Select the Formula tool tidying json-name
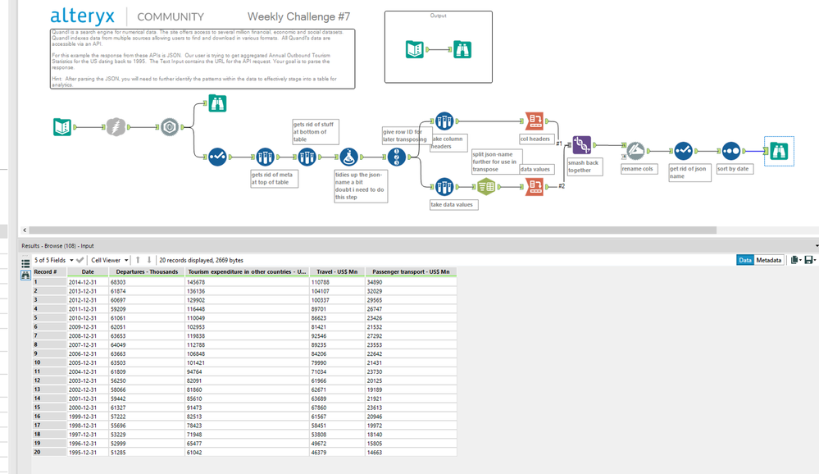Image resolution: width=819 pixels, height=474 pixels. [349, 157]
